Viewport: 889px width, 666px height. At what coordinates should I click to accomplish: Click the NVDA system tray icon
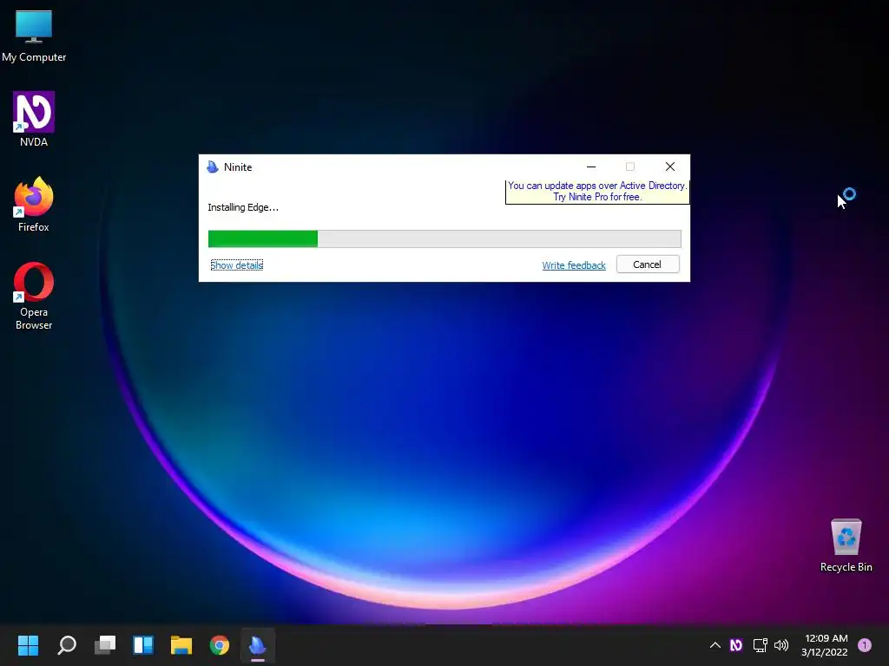[736, 644]
